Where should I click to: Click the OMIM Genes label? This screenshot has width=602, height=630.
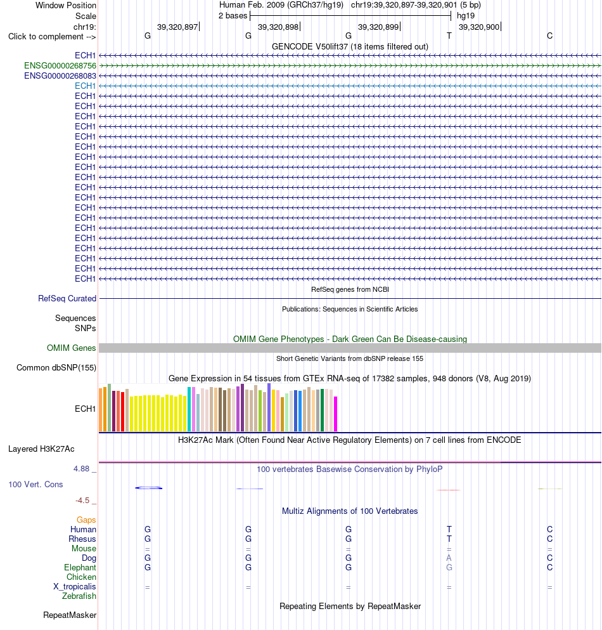point(72,348)
